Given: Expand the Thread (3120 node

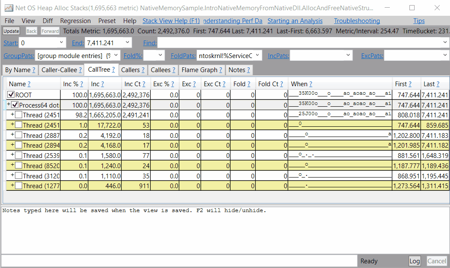Looking at the screenshot, I should click(x=12, y=175).
